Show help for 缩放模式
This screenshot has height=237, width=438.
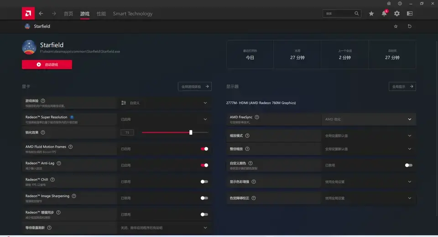tap(247, 136)
